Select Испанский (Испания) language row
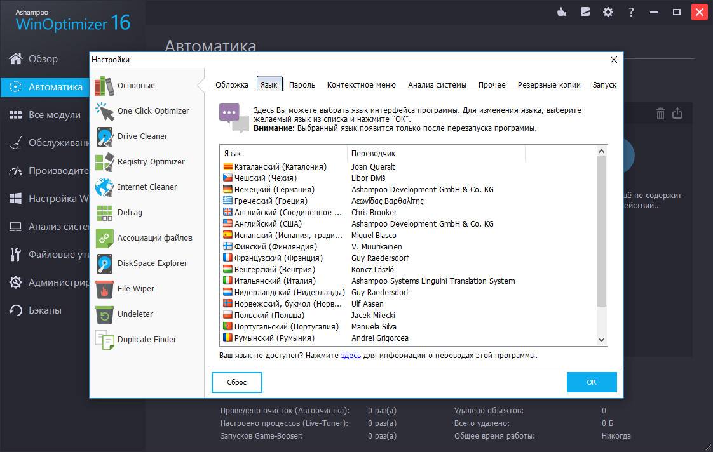 tap(408, 236)
